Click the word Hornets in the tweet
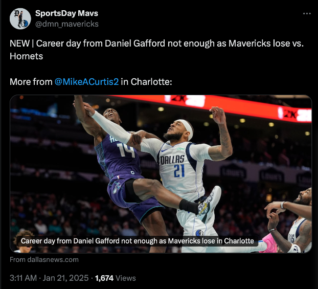This screenshot has height=289, width=318. tap(27, 56)
